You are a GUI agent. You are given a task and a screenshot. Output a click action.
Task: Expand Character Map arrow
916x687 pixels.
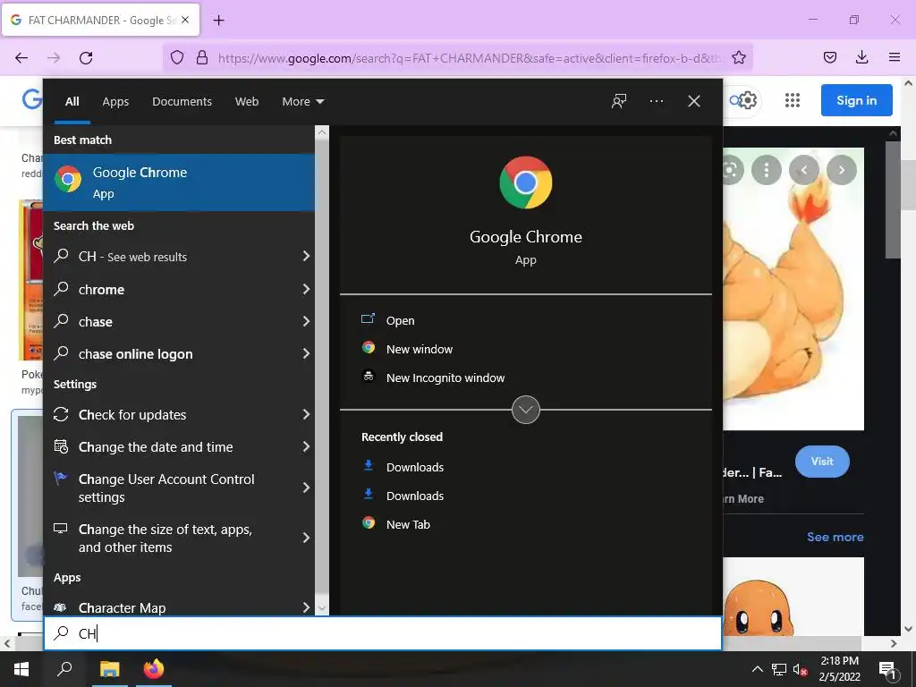tap(306, 607)
